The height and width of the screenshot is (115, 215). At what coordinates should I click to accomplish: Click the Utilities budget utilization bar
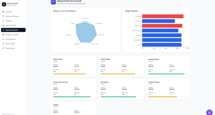[162, 45]
